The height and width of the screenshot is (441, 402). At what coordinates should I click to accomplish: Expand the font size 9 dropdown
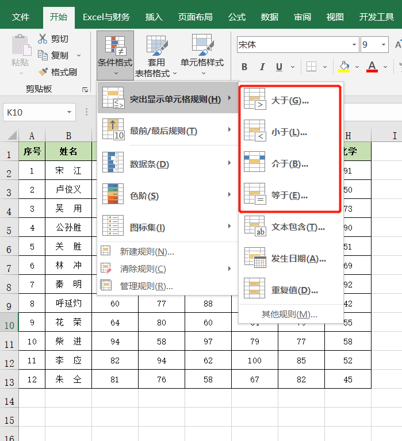point(384,44)
